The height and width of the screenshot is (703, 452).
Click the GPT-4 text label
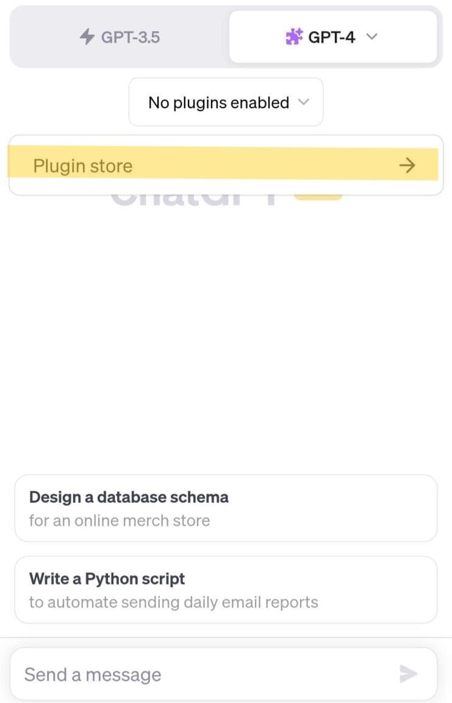[x=331, y=37]
